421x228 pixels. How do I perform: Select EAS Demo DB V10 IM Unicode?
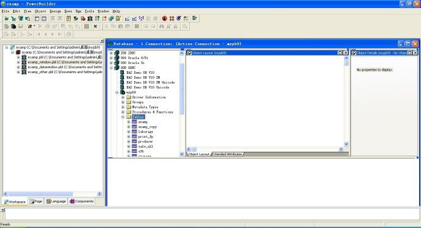[150, 82]
